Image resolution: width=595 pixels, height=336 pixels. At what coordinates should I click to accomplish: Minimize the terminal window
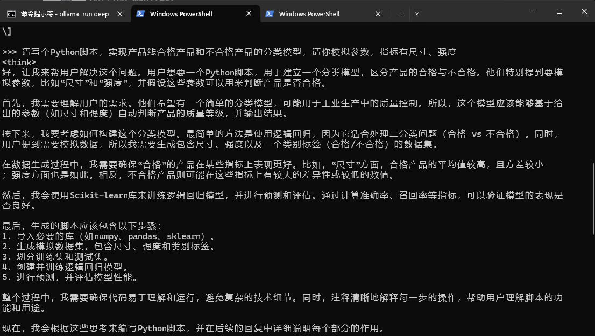[535, 11]
